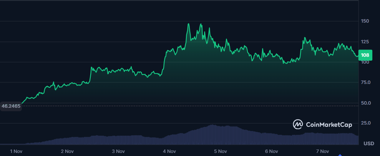Viewport: 380px width, 156px height.
Task: Click the 150 price axis label
Action: coord(365,21)
